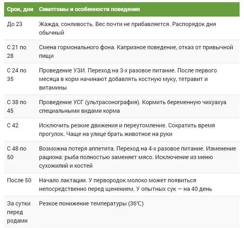Click the text starting 'Проведение УЗИ'
Image resolution: width=244 pixels, height=228 pixels.
pos(128,79)
